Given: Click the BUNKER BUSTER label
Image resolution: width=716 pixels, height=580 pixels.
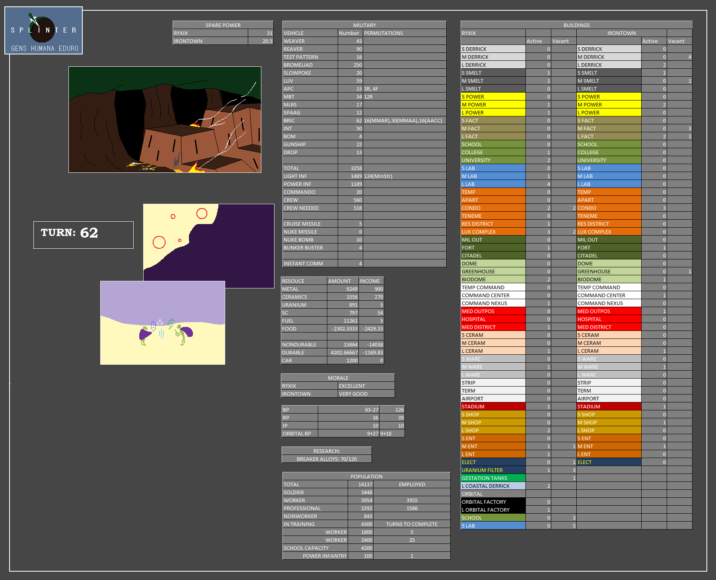Looking at the screenshot, I should [310, 247].
